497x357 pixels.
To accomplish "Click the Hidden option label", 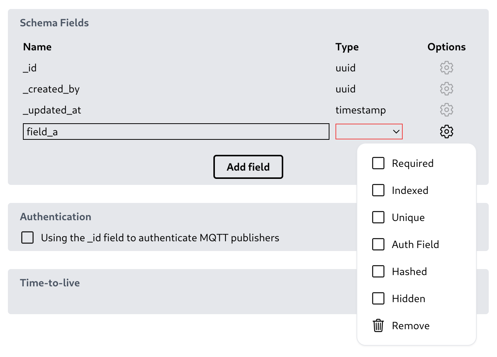I will [x=408, y=299].
